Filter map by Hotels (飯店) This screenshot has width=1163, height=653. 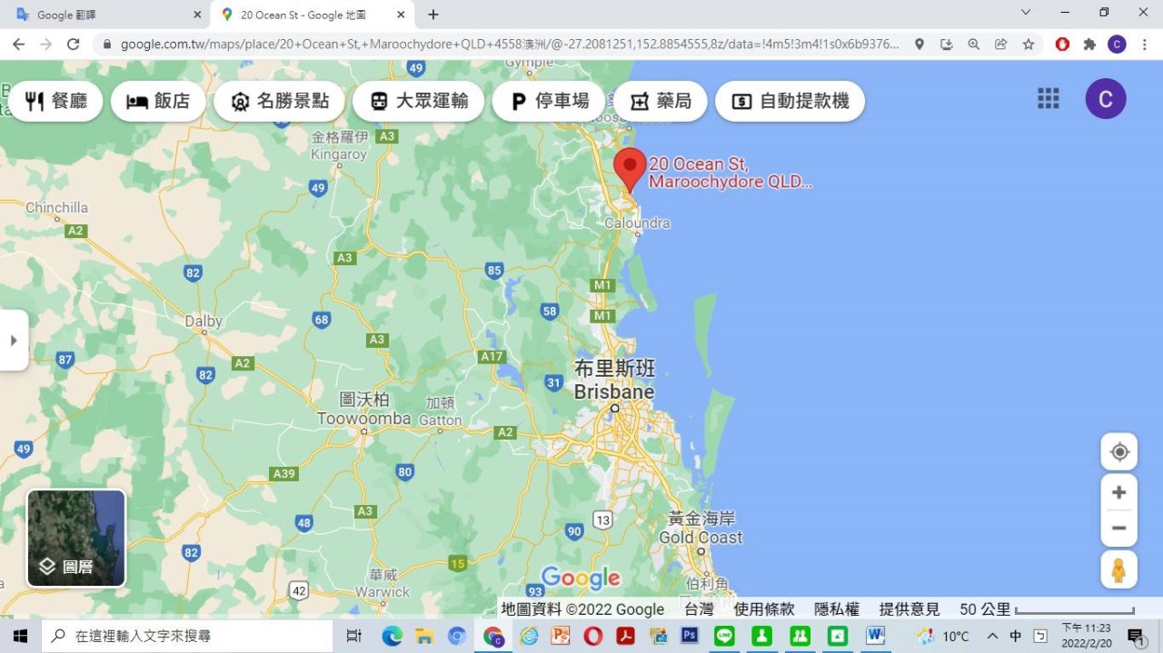click(x=158, y=101)
